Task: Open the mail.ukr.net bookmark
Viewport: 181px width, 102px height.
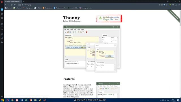Action: coord(18,8)
